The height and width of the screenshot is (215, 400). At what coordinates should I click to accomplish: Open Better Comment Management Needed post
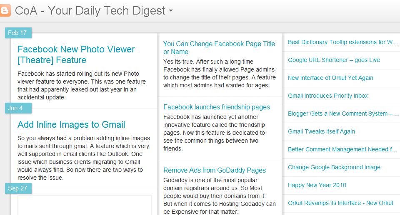(342, 149)
